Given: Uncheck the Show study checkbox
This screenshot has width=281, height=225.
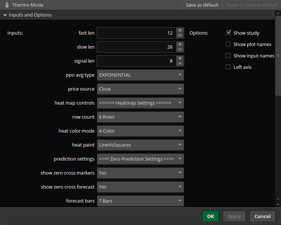Looking at the screenshot, I should pos(228,33).
